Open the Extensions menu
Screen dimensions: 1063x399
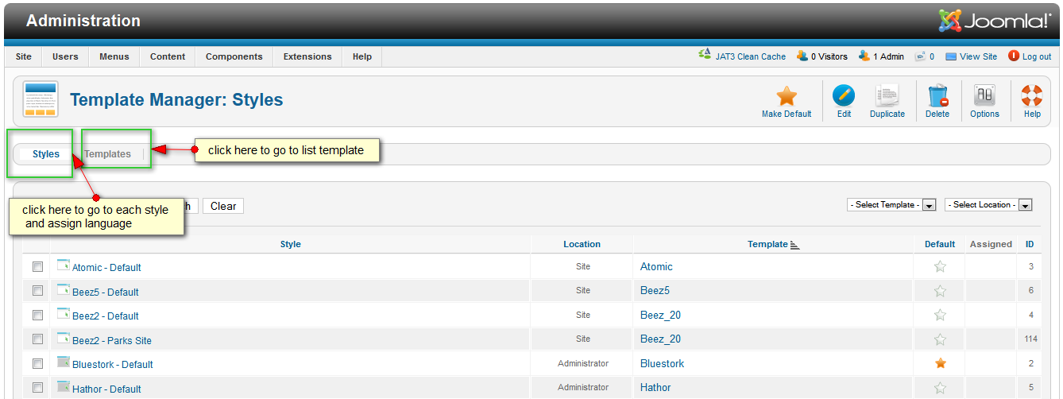(x=307, y=56)
